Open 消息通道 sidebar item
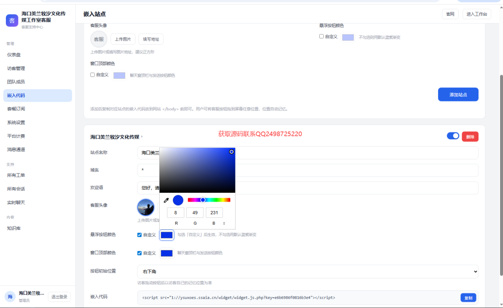 click(37, 150)
